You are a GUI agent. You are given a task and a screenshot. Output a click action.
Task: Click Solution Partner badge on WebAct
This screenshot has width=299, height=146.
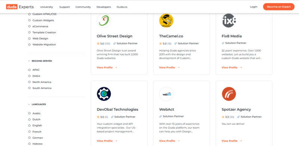pos(172,116)
